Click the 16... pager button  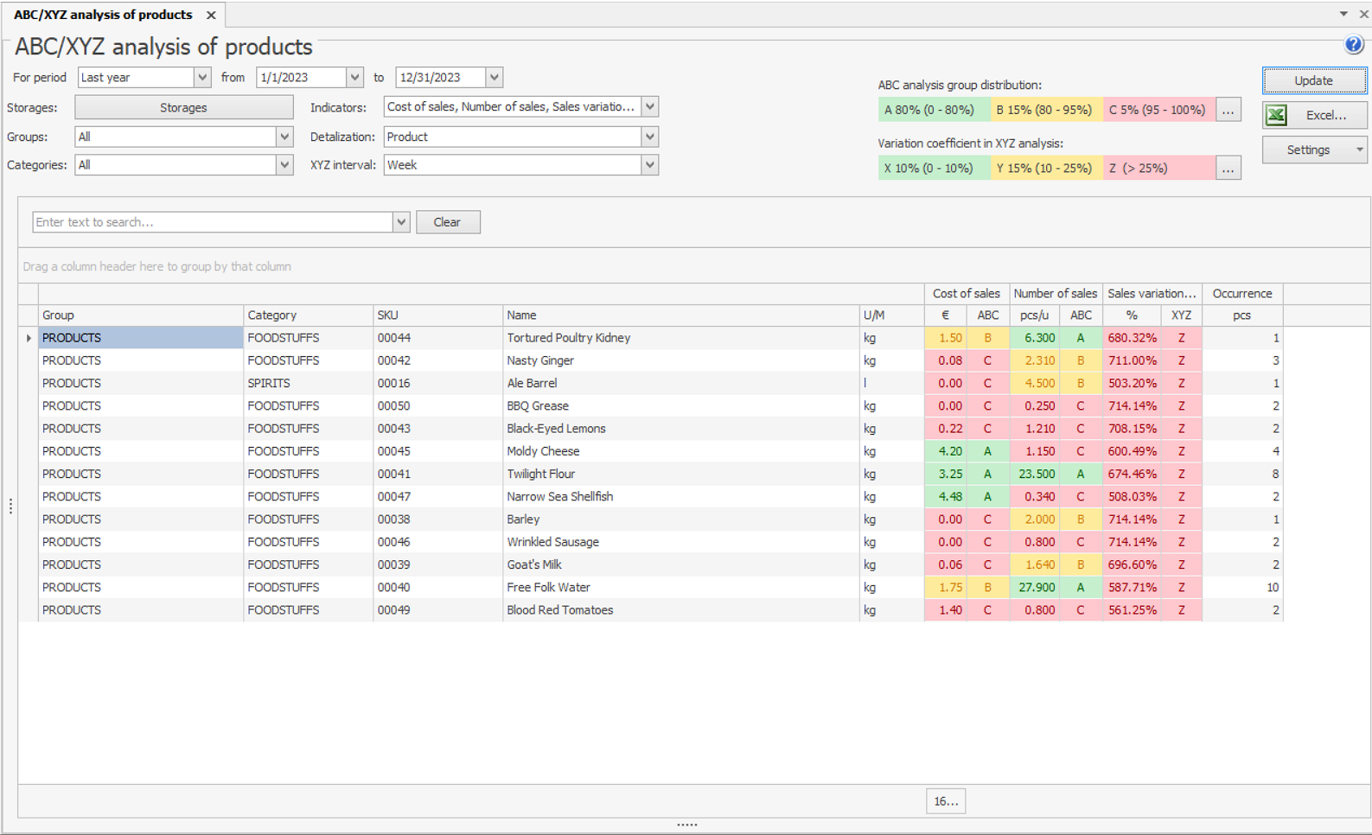pos(945,801)
